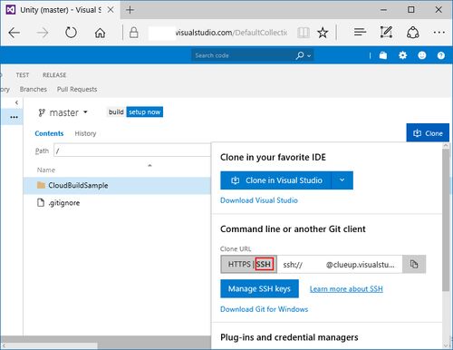Open the Edge share icon
453x350 pixels.
pyautogui.click(x=412, y=33)
